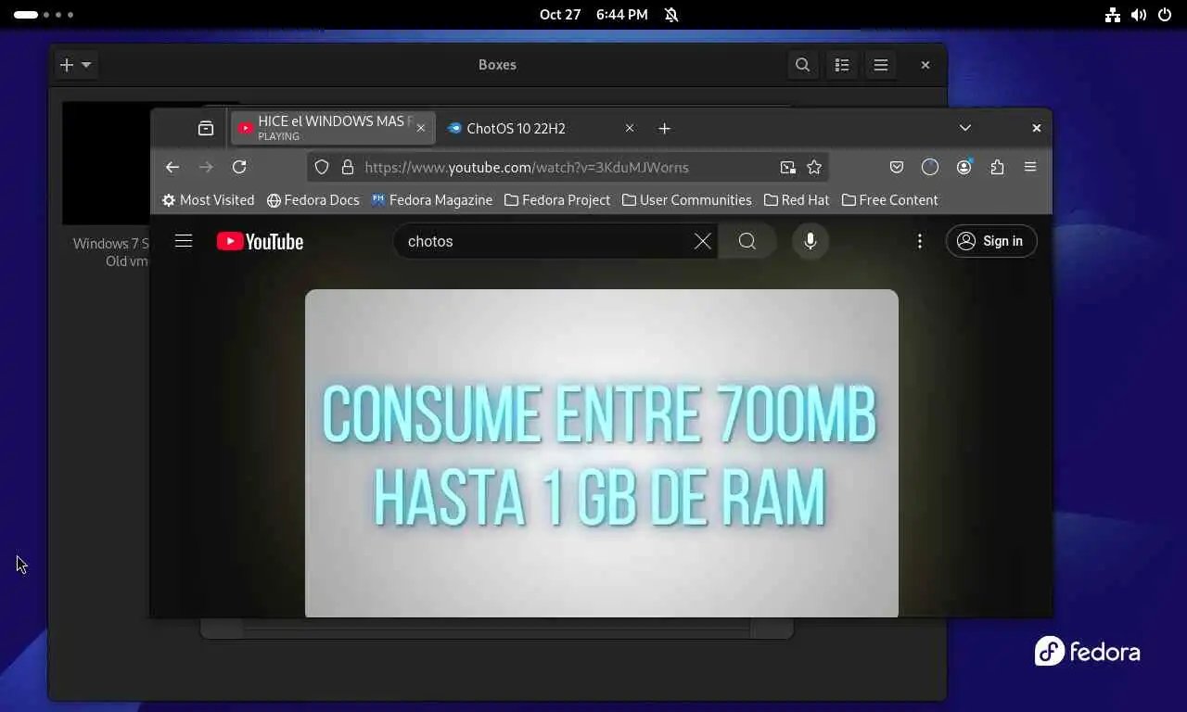Screen dimensions: 1187x712
Task: Open clock and calendar panel
Action: pyautogui.click(x=593, y=15)
